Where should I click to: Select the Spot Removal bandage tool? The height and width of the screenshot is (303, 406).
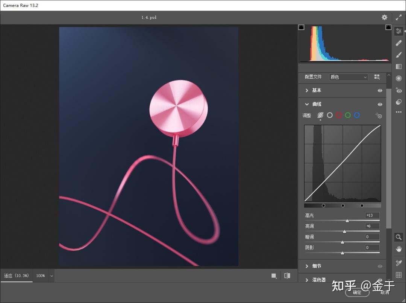(x=399, y=43)
